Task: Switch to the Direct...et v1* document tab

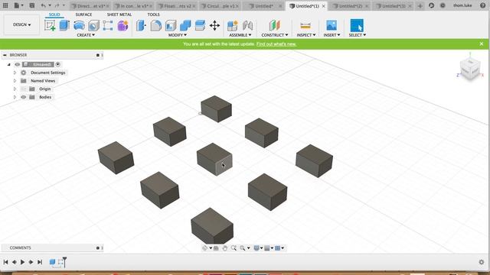Action: [90, 6]
